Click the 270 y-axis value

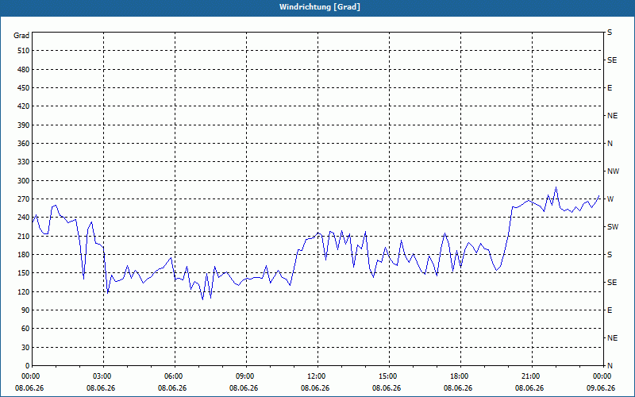coord(24,199)
